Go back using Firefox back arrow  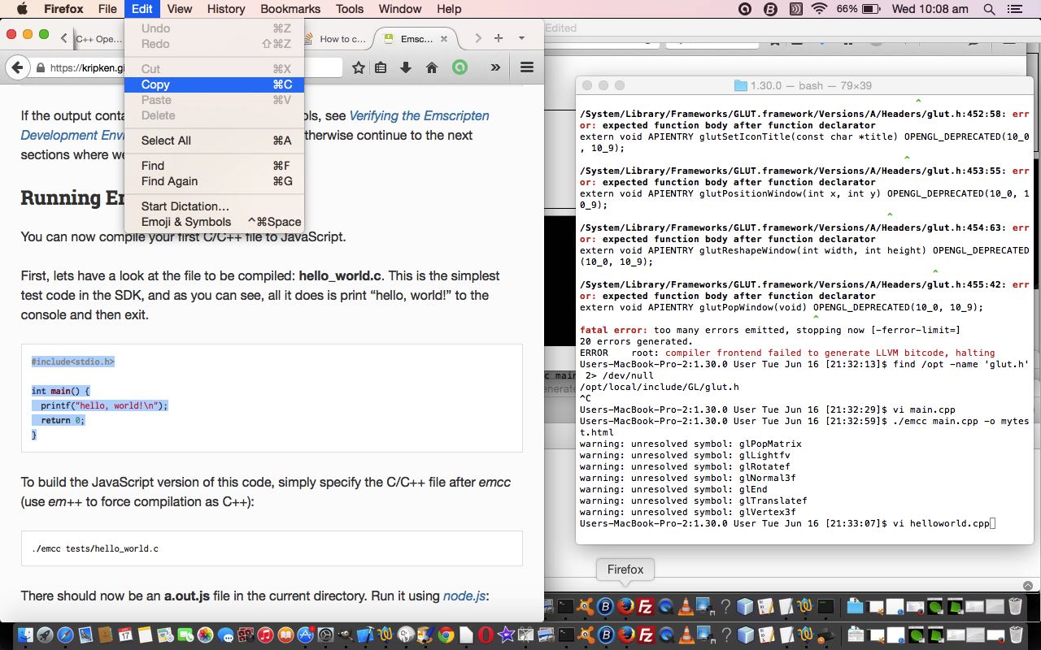click(18, 67)
